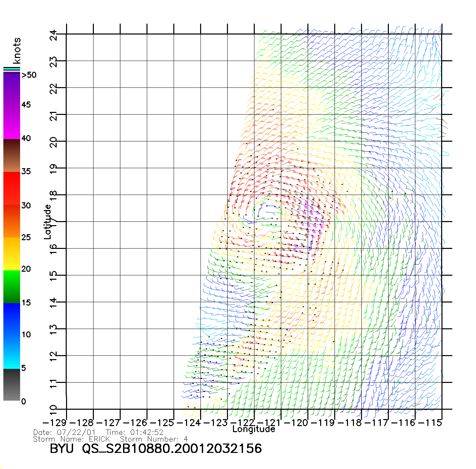Click the green 15-20 knots legend band

coord(12,286)
